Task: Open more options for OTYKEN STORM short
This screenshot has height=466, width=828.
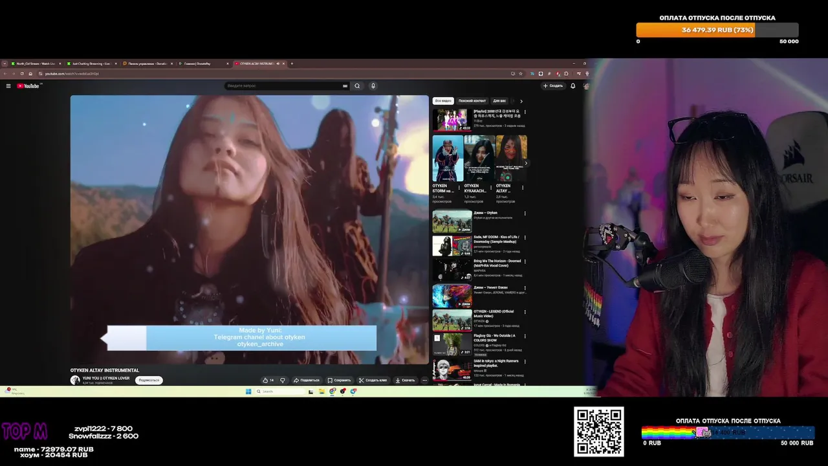Action: [x=459, y=188]
